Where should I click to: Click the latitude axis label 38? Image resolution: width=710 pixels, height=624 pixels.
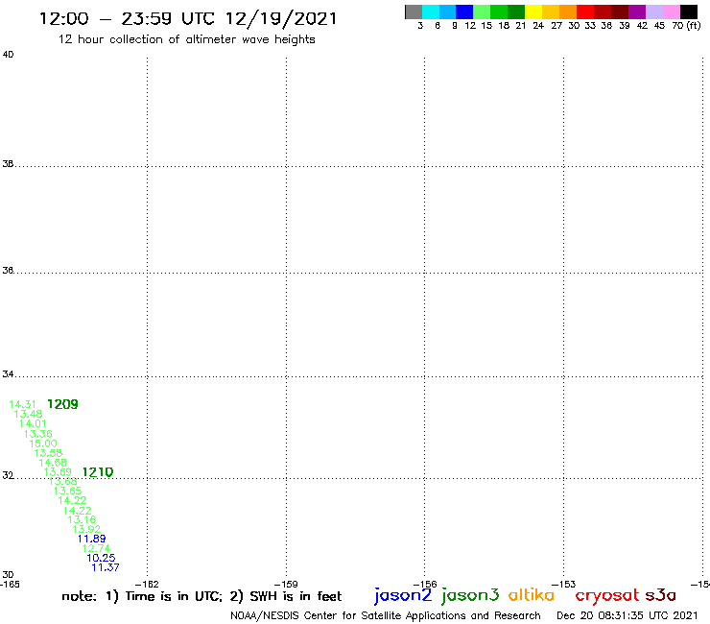click(x=8, y=164)
